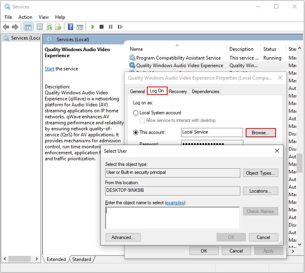The image size is (305, 273).
Task: Open the examples link
Action: (175, 203)
